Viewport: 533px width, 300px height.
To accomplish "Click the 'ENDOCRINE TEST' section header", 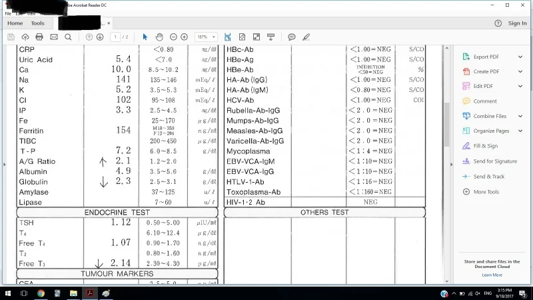I will tap(117, 213).
